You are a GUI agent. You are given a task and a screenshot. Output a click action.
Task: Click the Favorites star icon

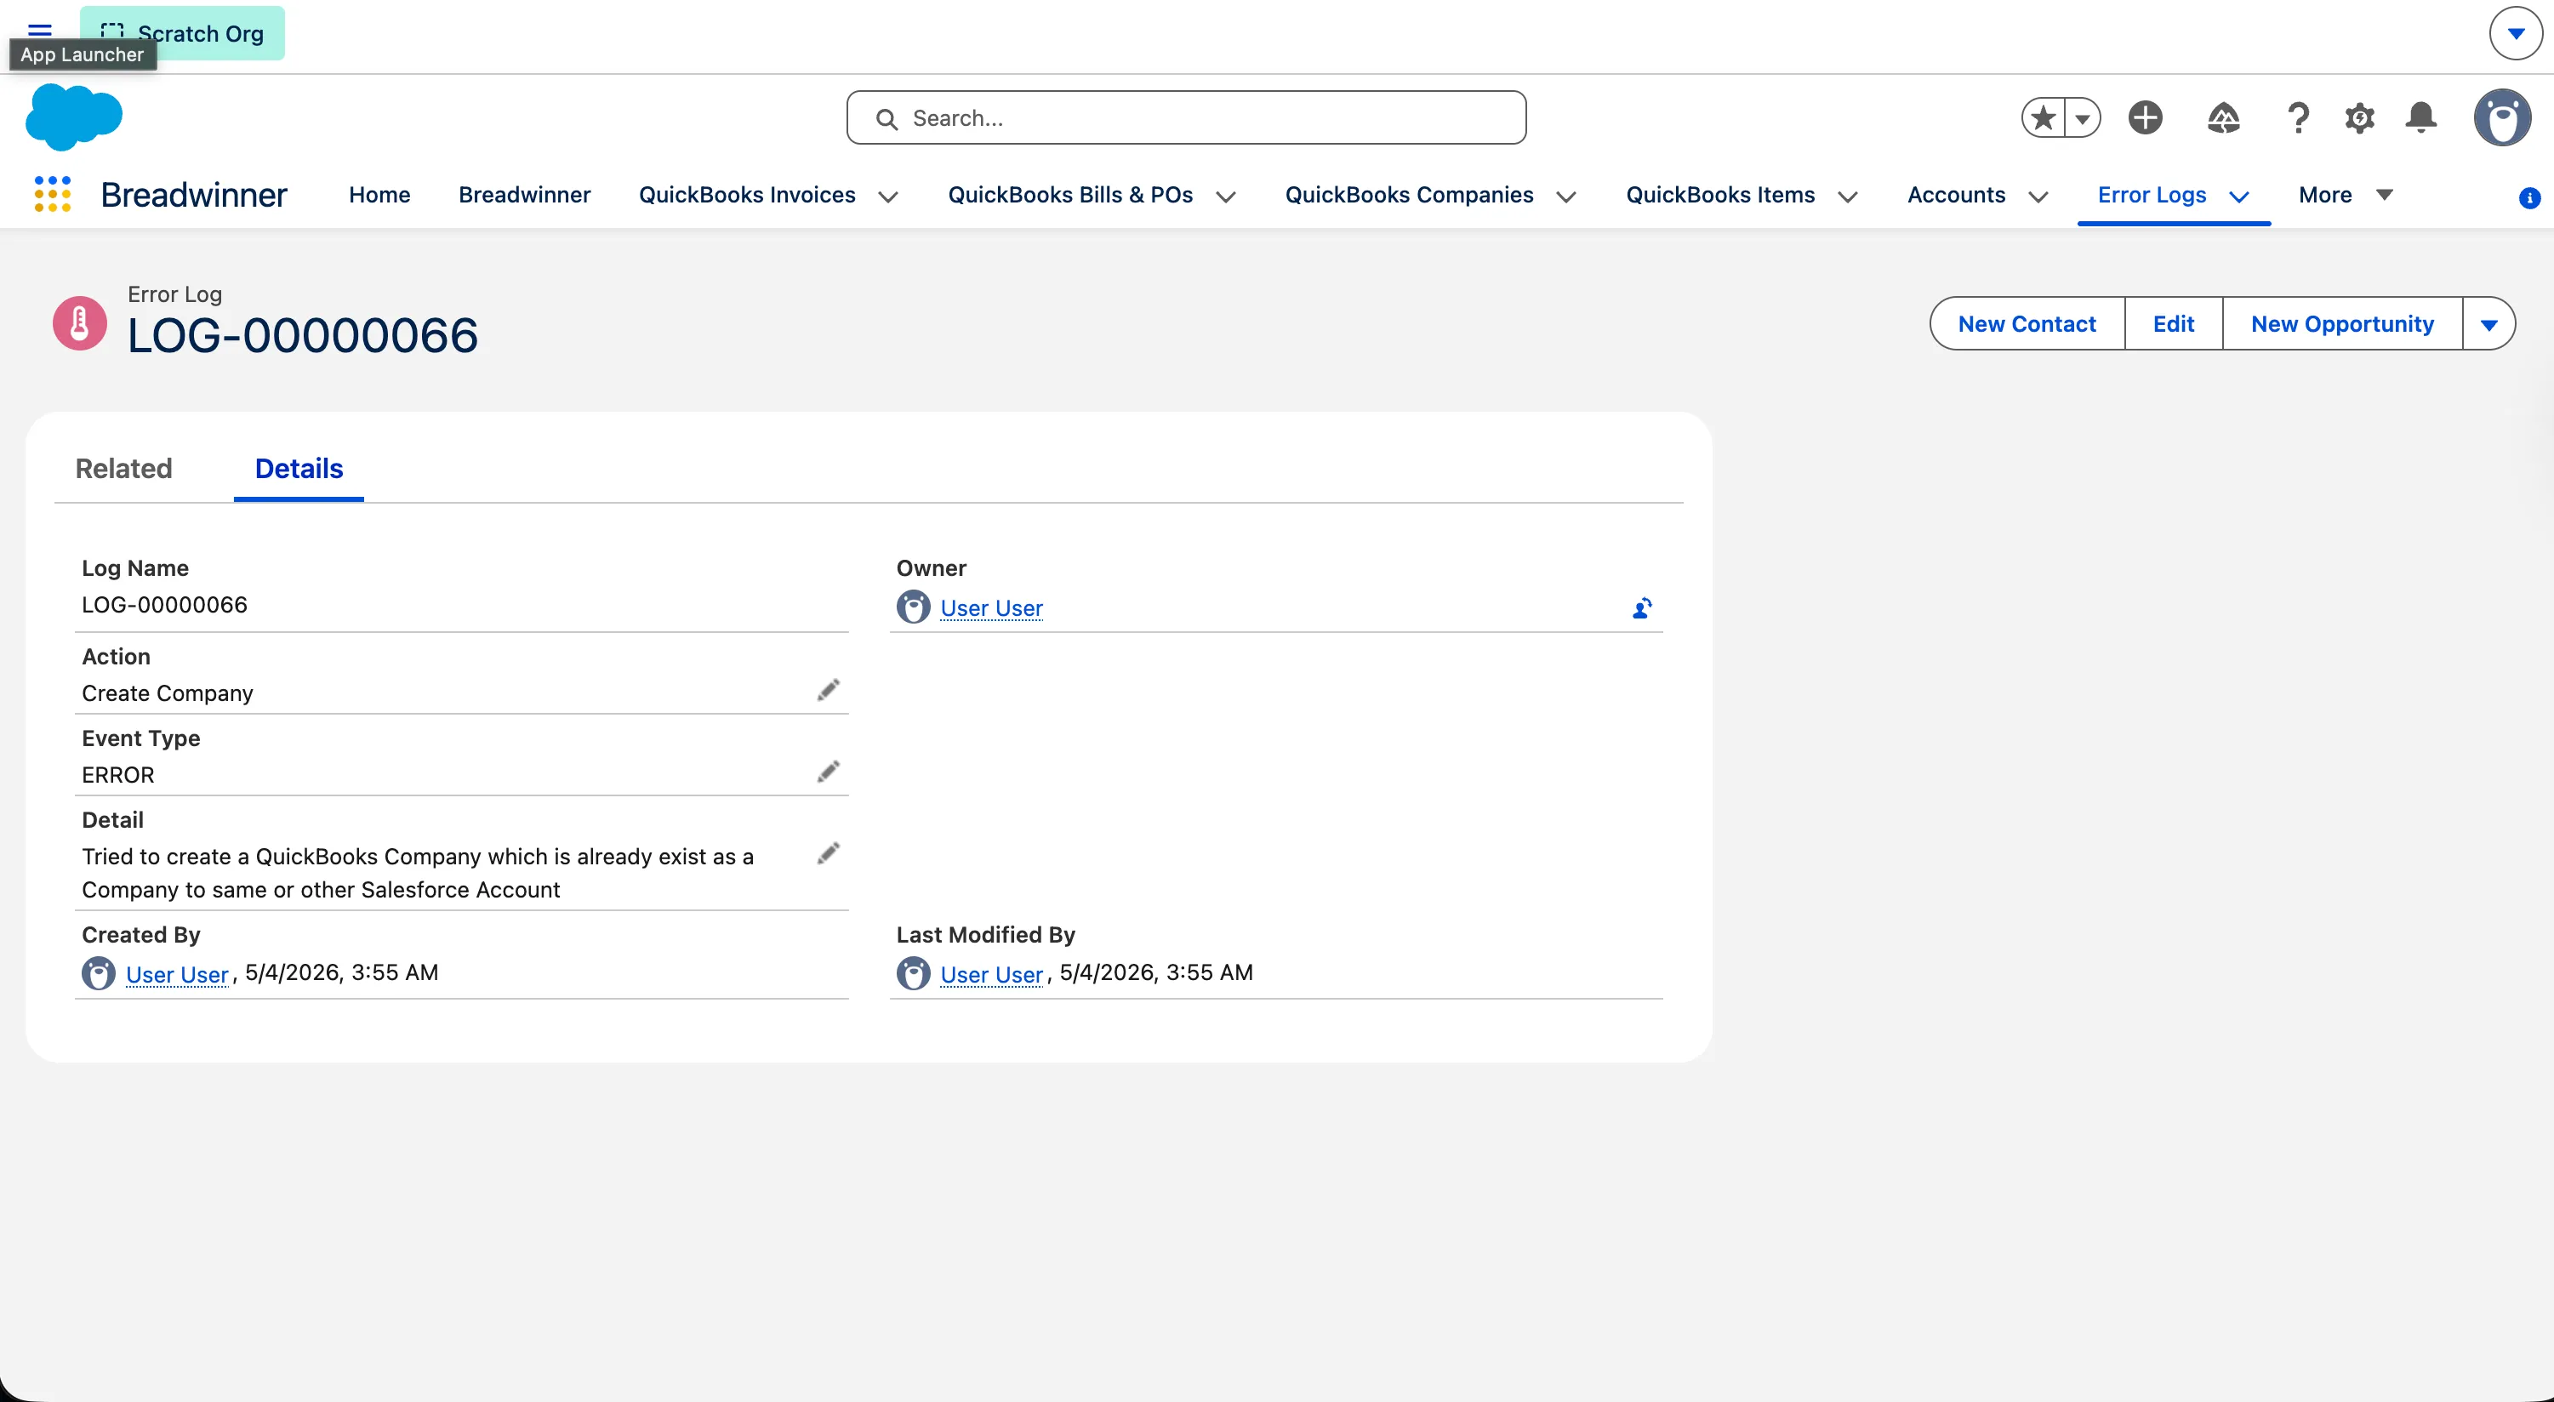(x=2044, y=118)
